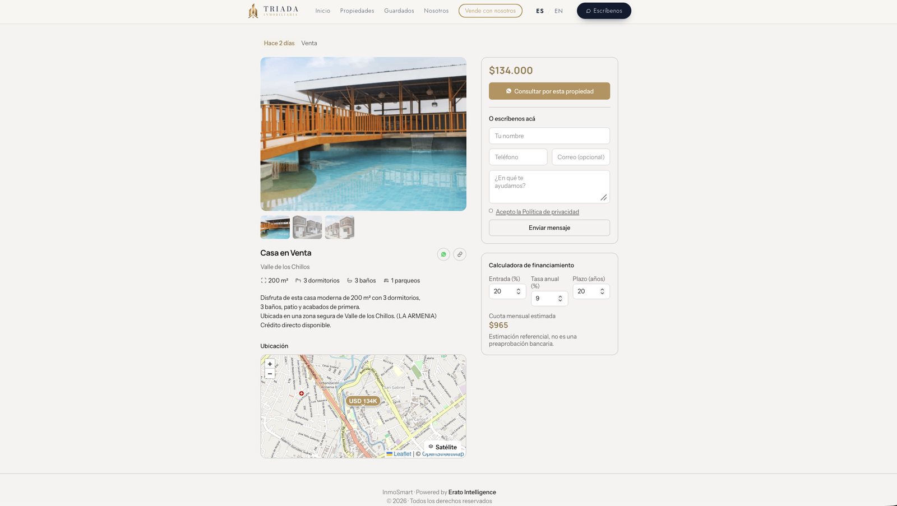Screen dimensions: 897x506
Task: Click the USD 134K map marker
Action: (x=363, y=401)
